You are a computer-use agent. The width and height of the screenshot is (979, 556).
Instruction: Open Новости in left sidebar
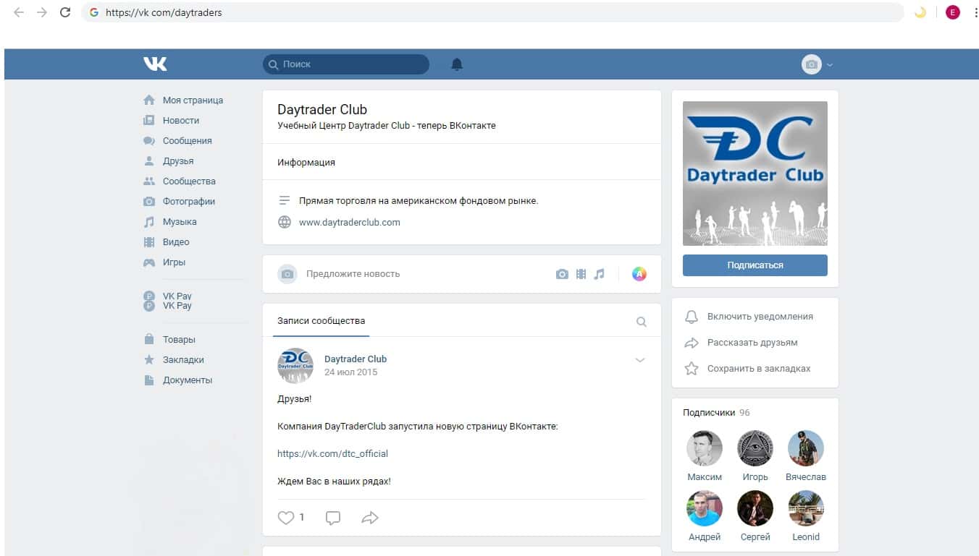point(180,121)
